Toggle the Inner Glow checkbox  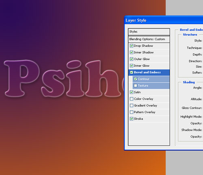(132, 66)
